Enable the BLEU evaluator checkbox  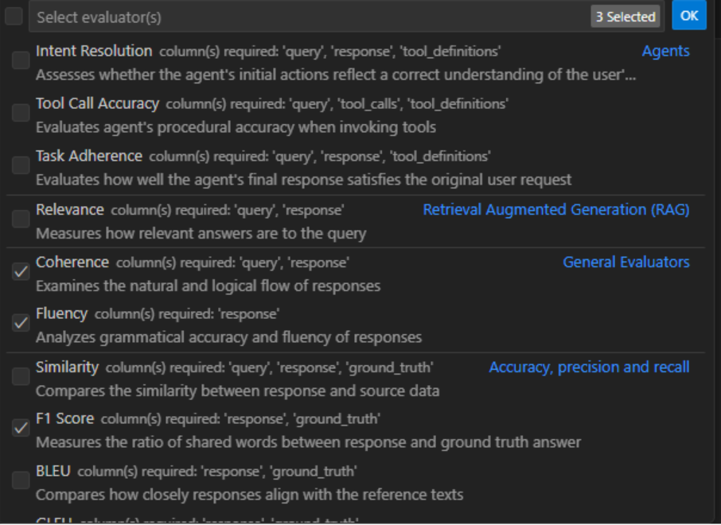21,480
